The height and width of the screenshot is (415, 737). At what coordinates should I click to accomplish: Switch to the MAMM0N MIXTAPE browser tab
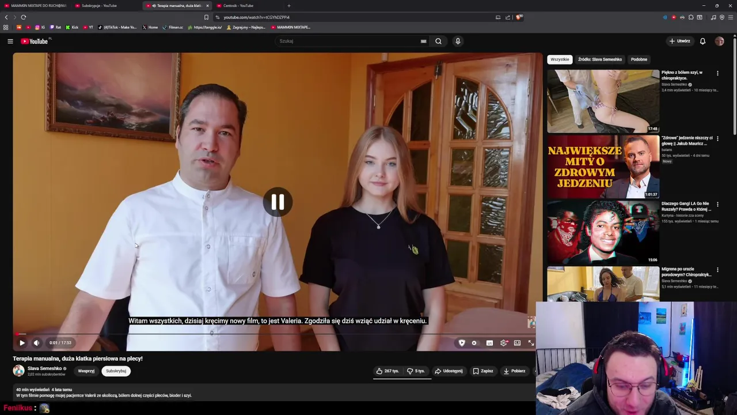pos(35,6)
